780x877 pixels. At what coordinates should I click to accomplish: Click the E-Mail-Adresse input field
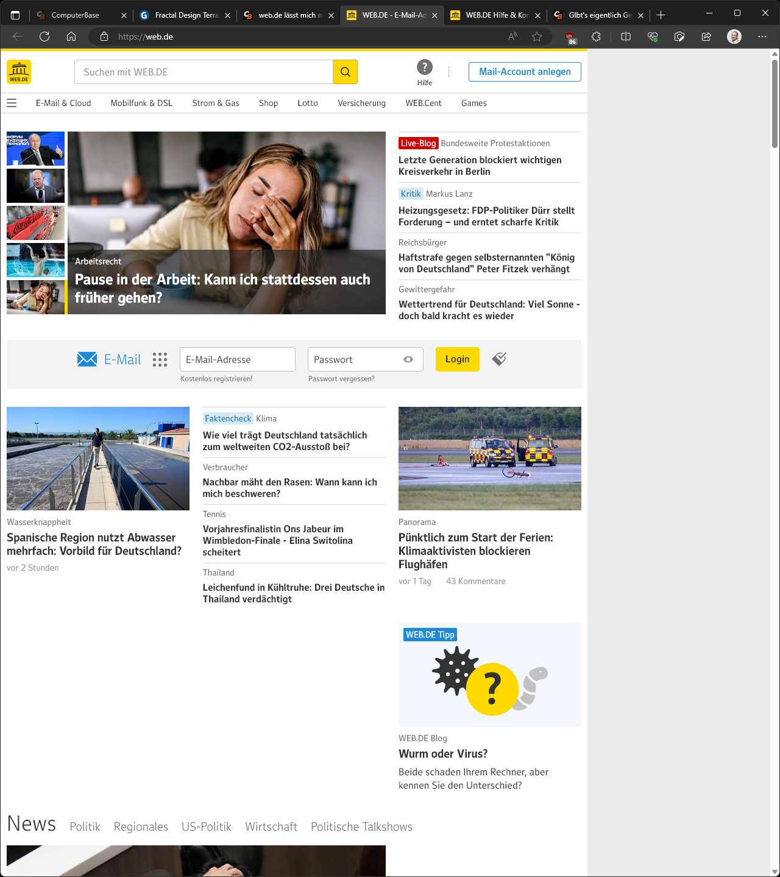(x=237, y=359)
